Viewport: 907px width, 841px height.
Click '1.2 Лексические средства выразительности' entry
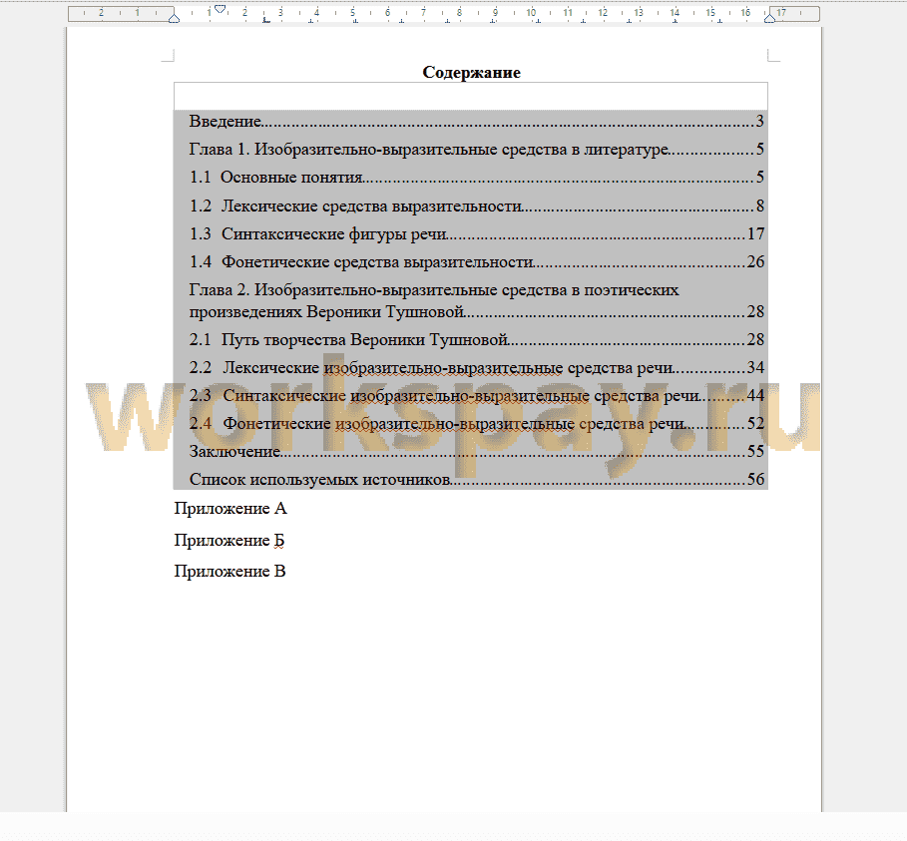[x=477, y=206]
